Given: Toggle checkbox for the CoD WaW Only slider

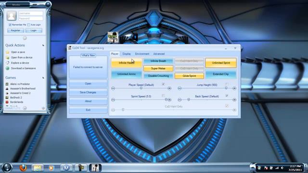Looking at the screenshot, I should [x=227, y=106].
